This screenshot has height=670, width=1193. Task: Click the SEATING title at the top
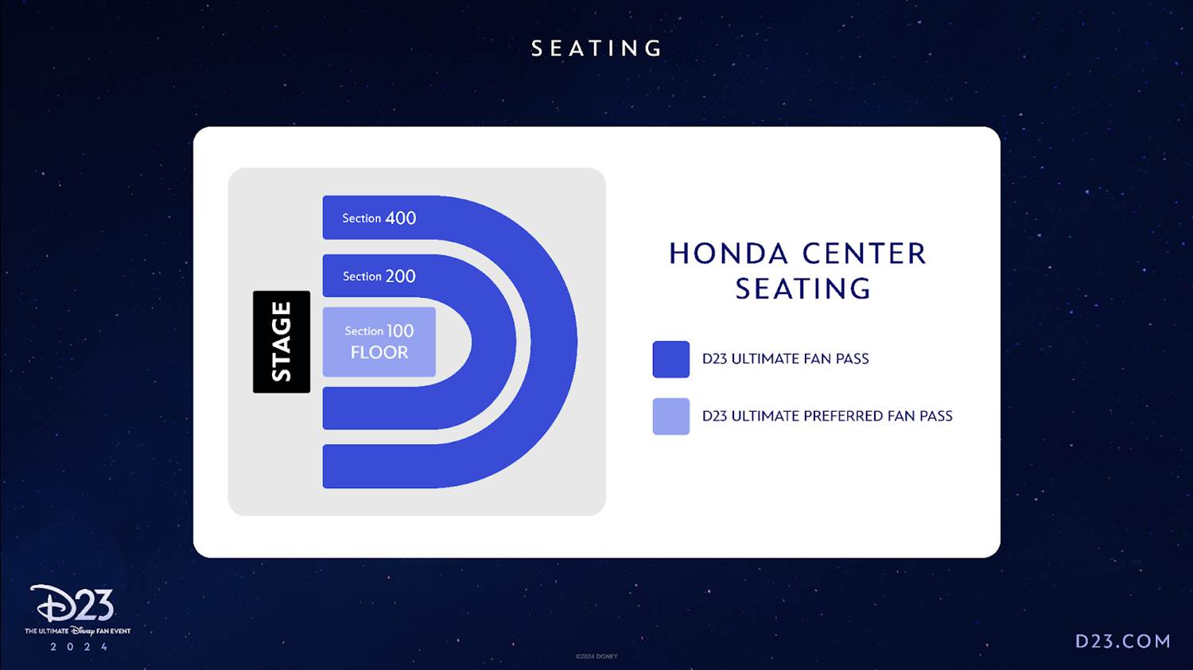pyautogui.click(x=596, y=49)
